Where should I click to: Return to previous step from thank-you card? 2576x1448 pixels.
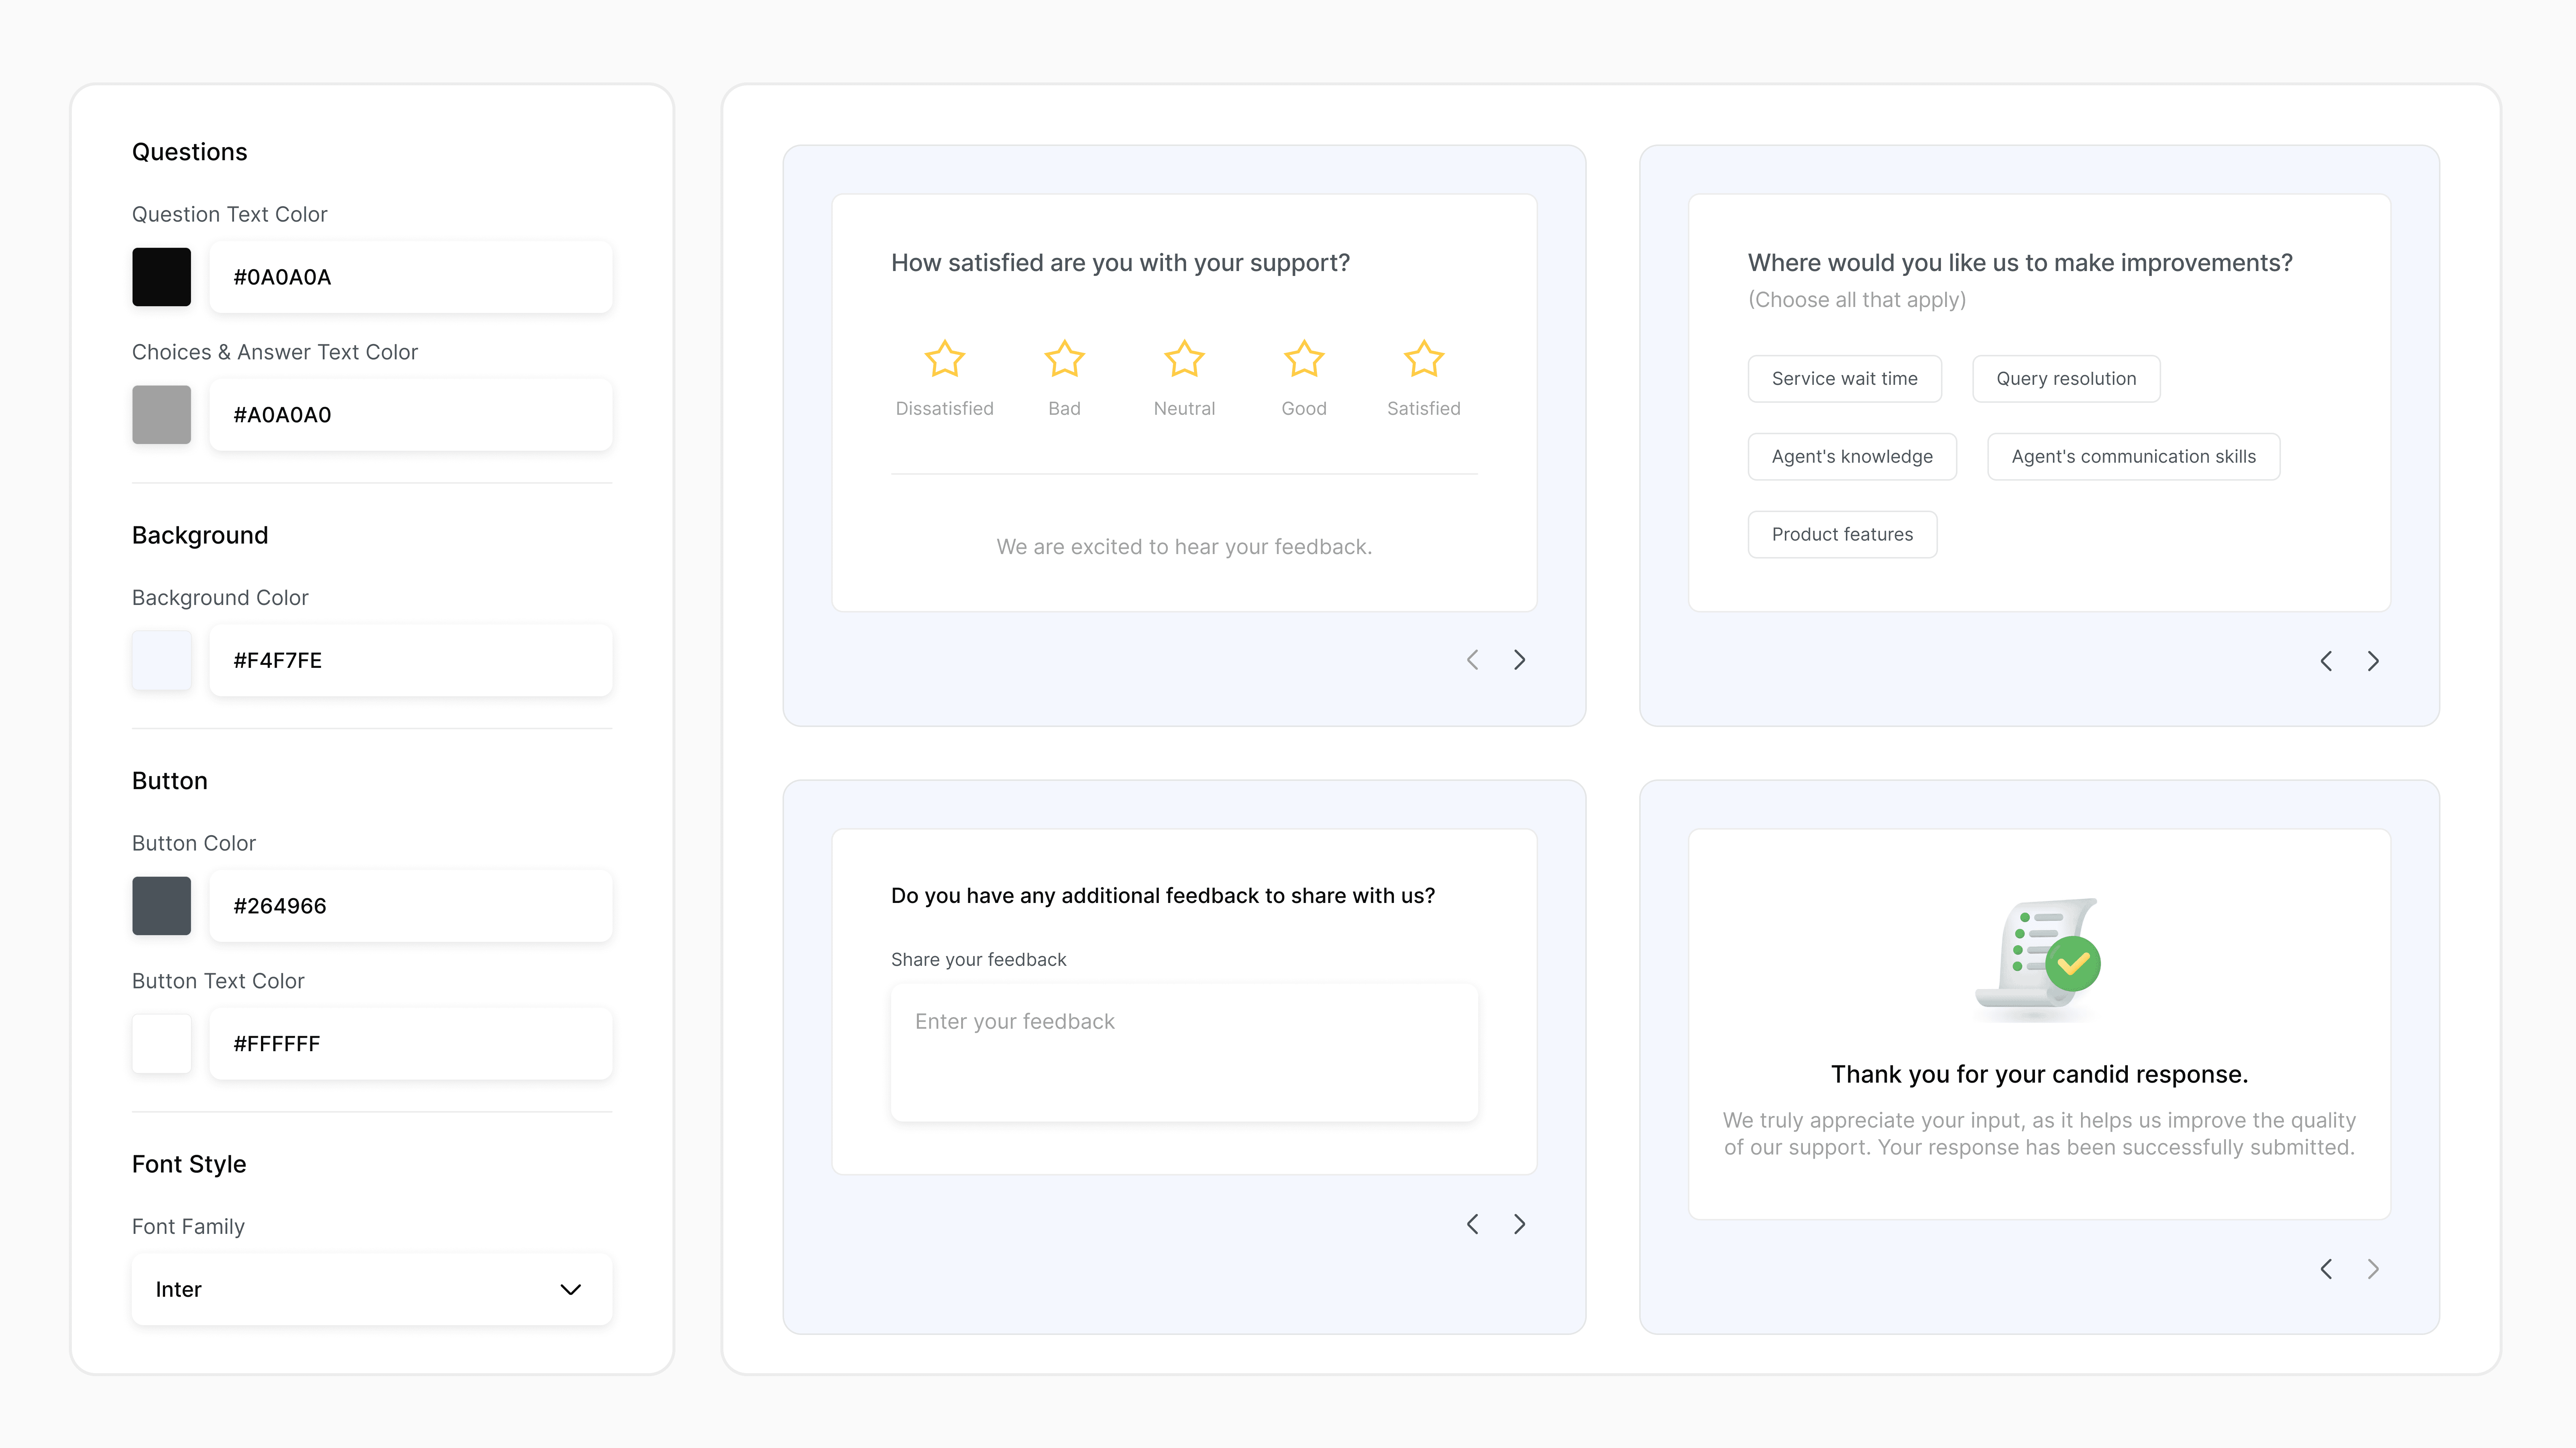point(2326,1269)
